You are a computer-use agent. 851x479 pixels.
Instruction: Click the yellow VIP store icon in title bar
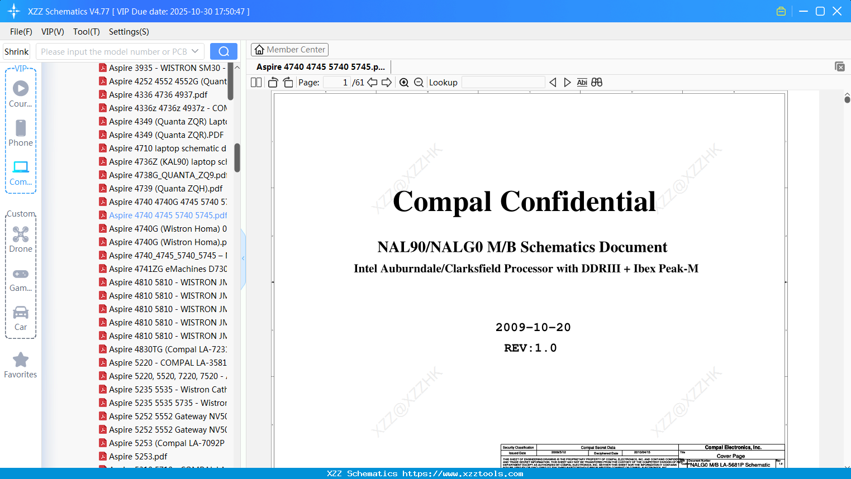point(781,11)
